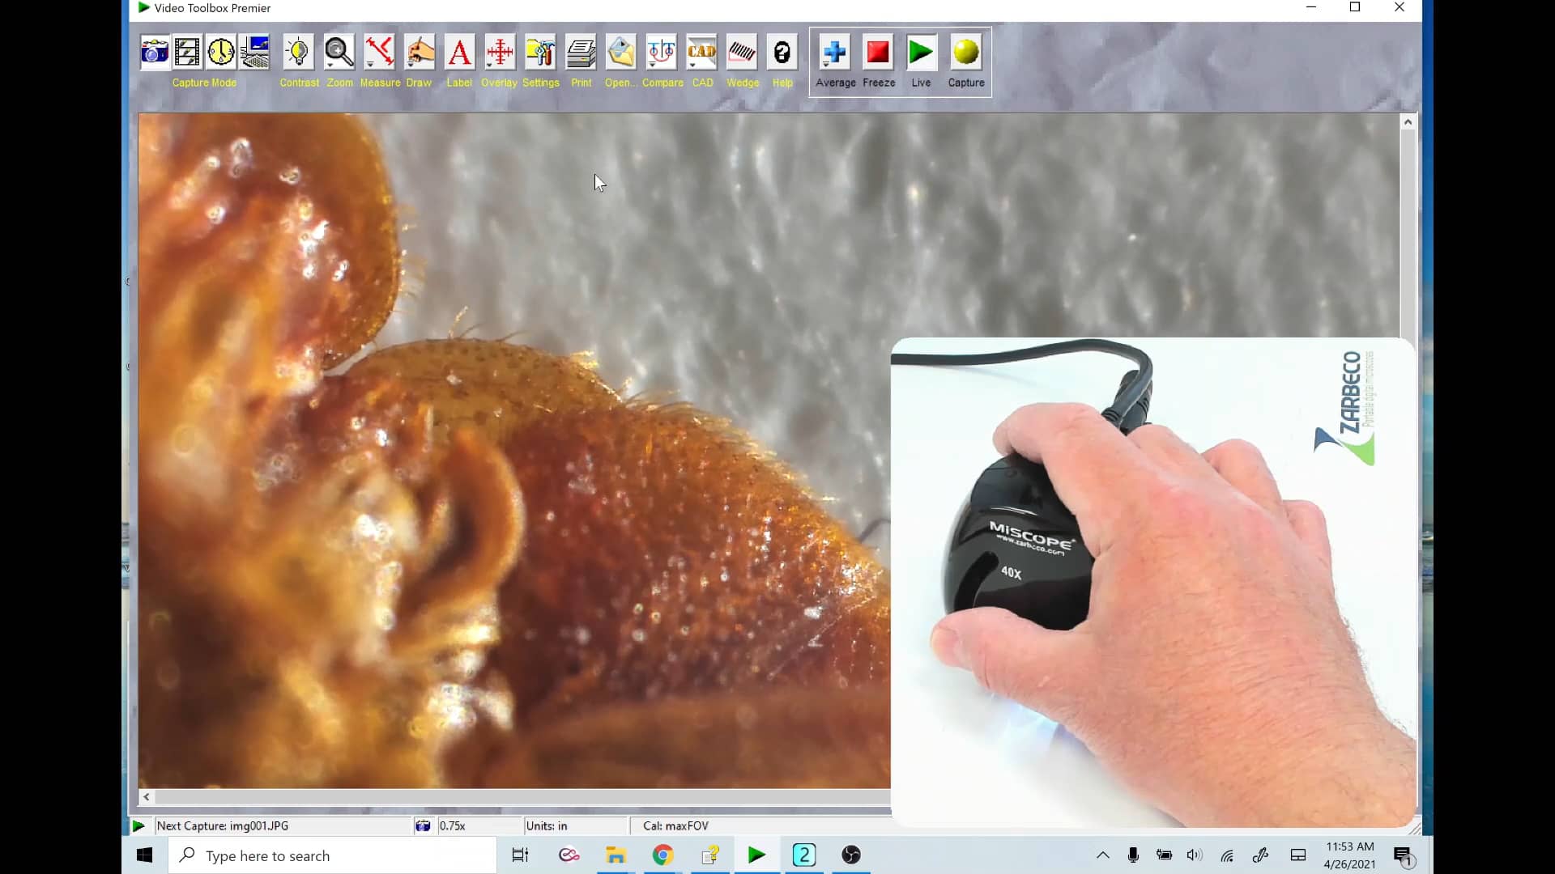Select the Label text tool
Image resolution: width=1555 pixels, height=874 pixels.
click(x=460, y=53)
